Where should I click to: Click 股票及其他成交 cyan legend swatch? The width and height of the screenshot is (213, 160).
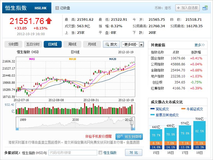coord(152,115)
